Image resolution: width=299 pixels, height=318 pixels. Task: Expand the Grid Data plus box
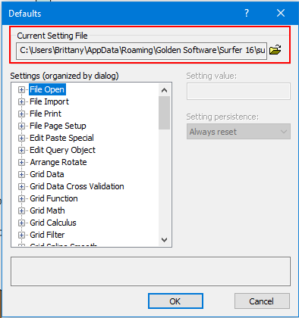[x=21, y=174]
